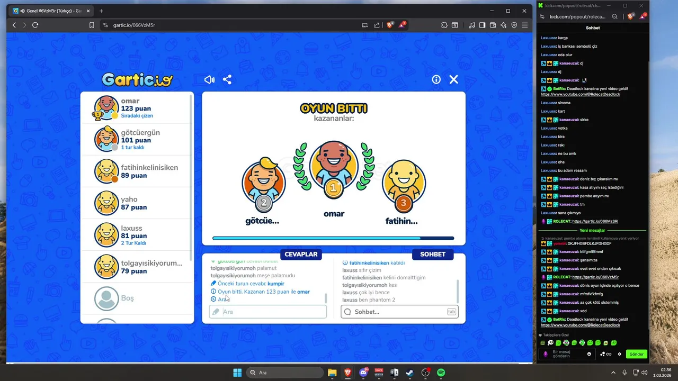Open the gartic.io/066VzM5r link in Kick chat
The width and height of the screenshot is (678, 381).
[x=595, y=277]
